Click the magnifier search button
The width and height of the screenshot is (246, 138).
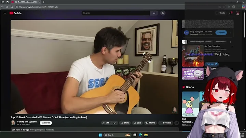click(x=154, y=13)
